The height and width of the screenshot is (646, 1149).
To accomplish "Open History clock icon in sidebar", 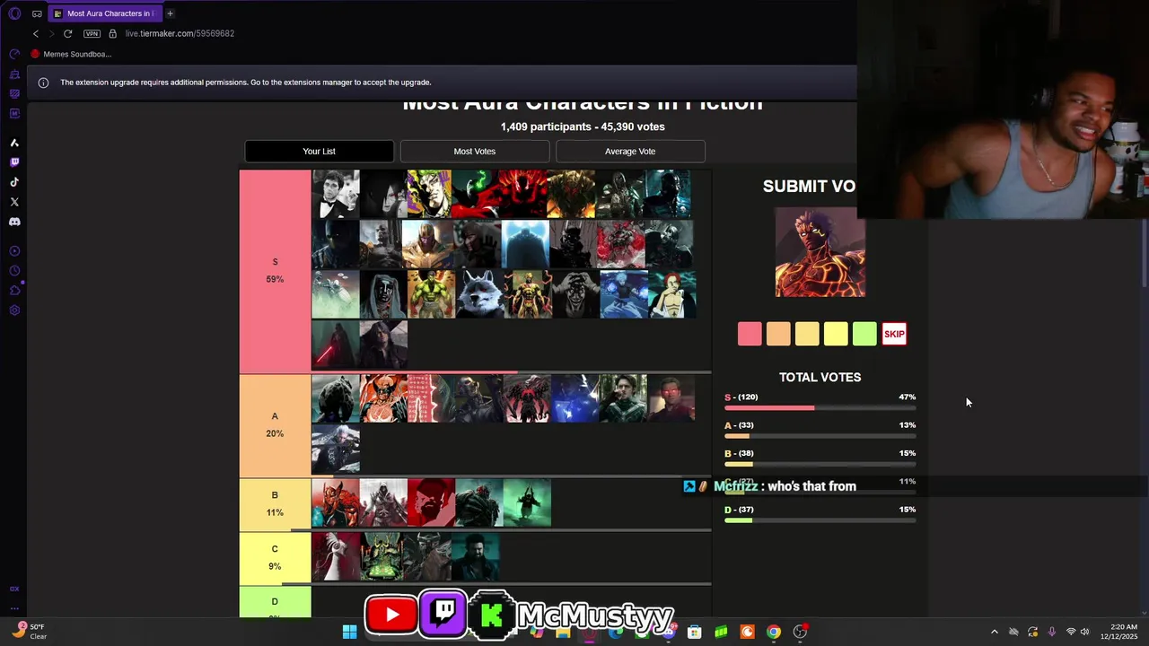I will [x=14, y=271].
